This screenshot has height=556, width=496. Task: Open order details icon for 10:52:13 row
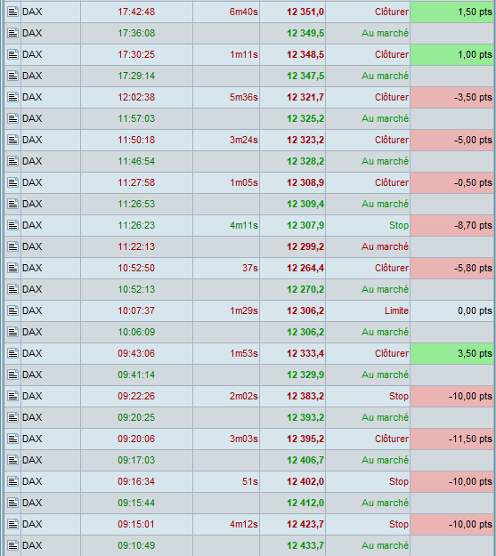[x=12, y=289]
